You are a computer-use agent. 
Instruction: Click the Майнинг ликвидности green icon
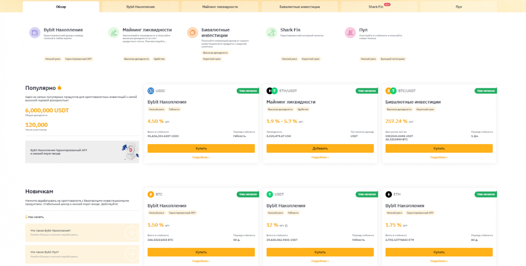[x=114, y=33]
